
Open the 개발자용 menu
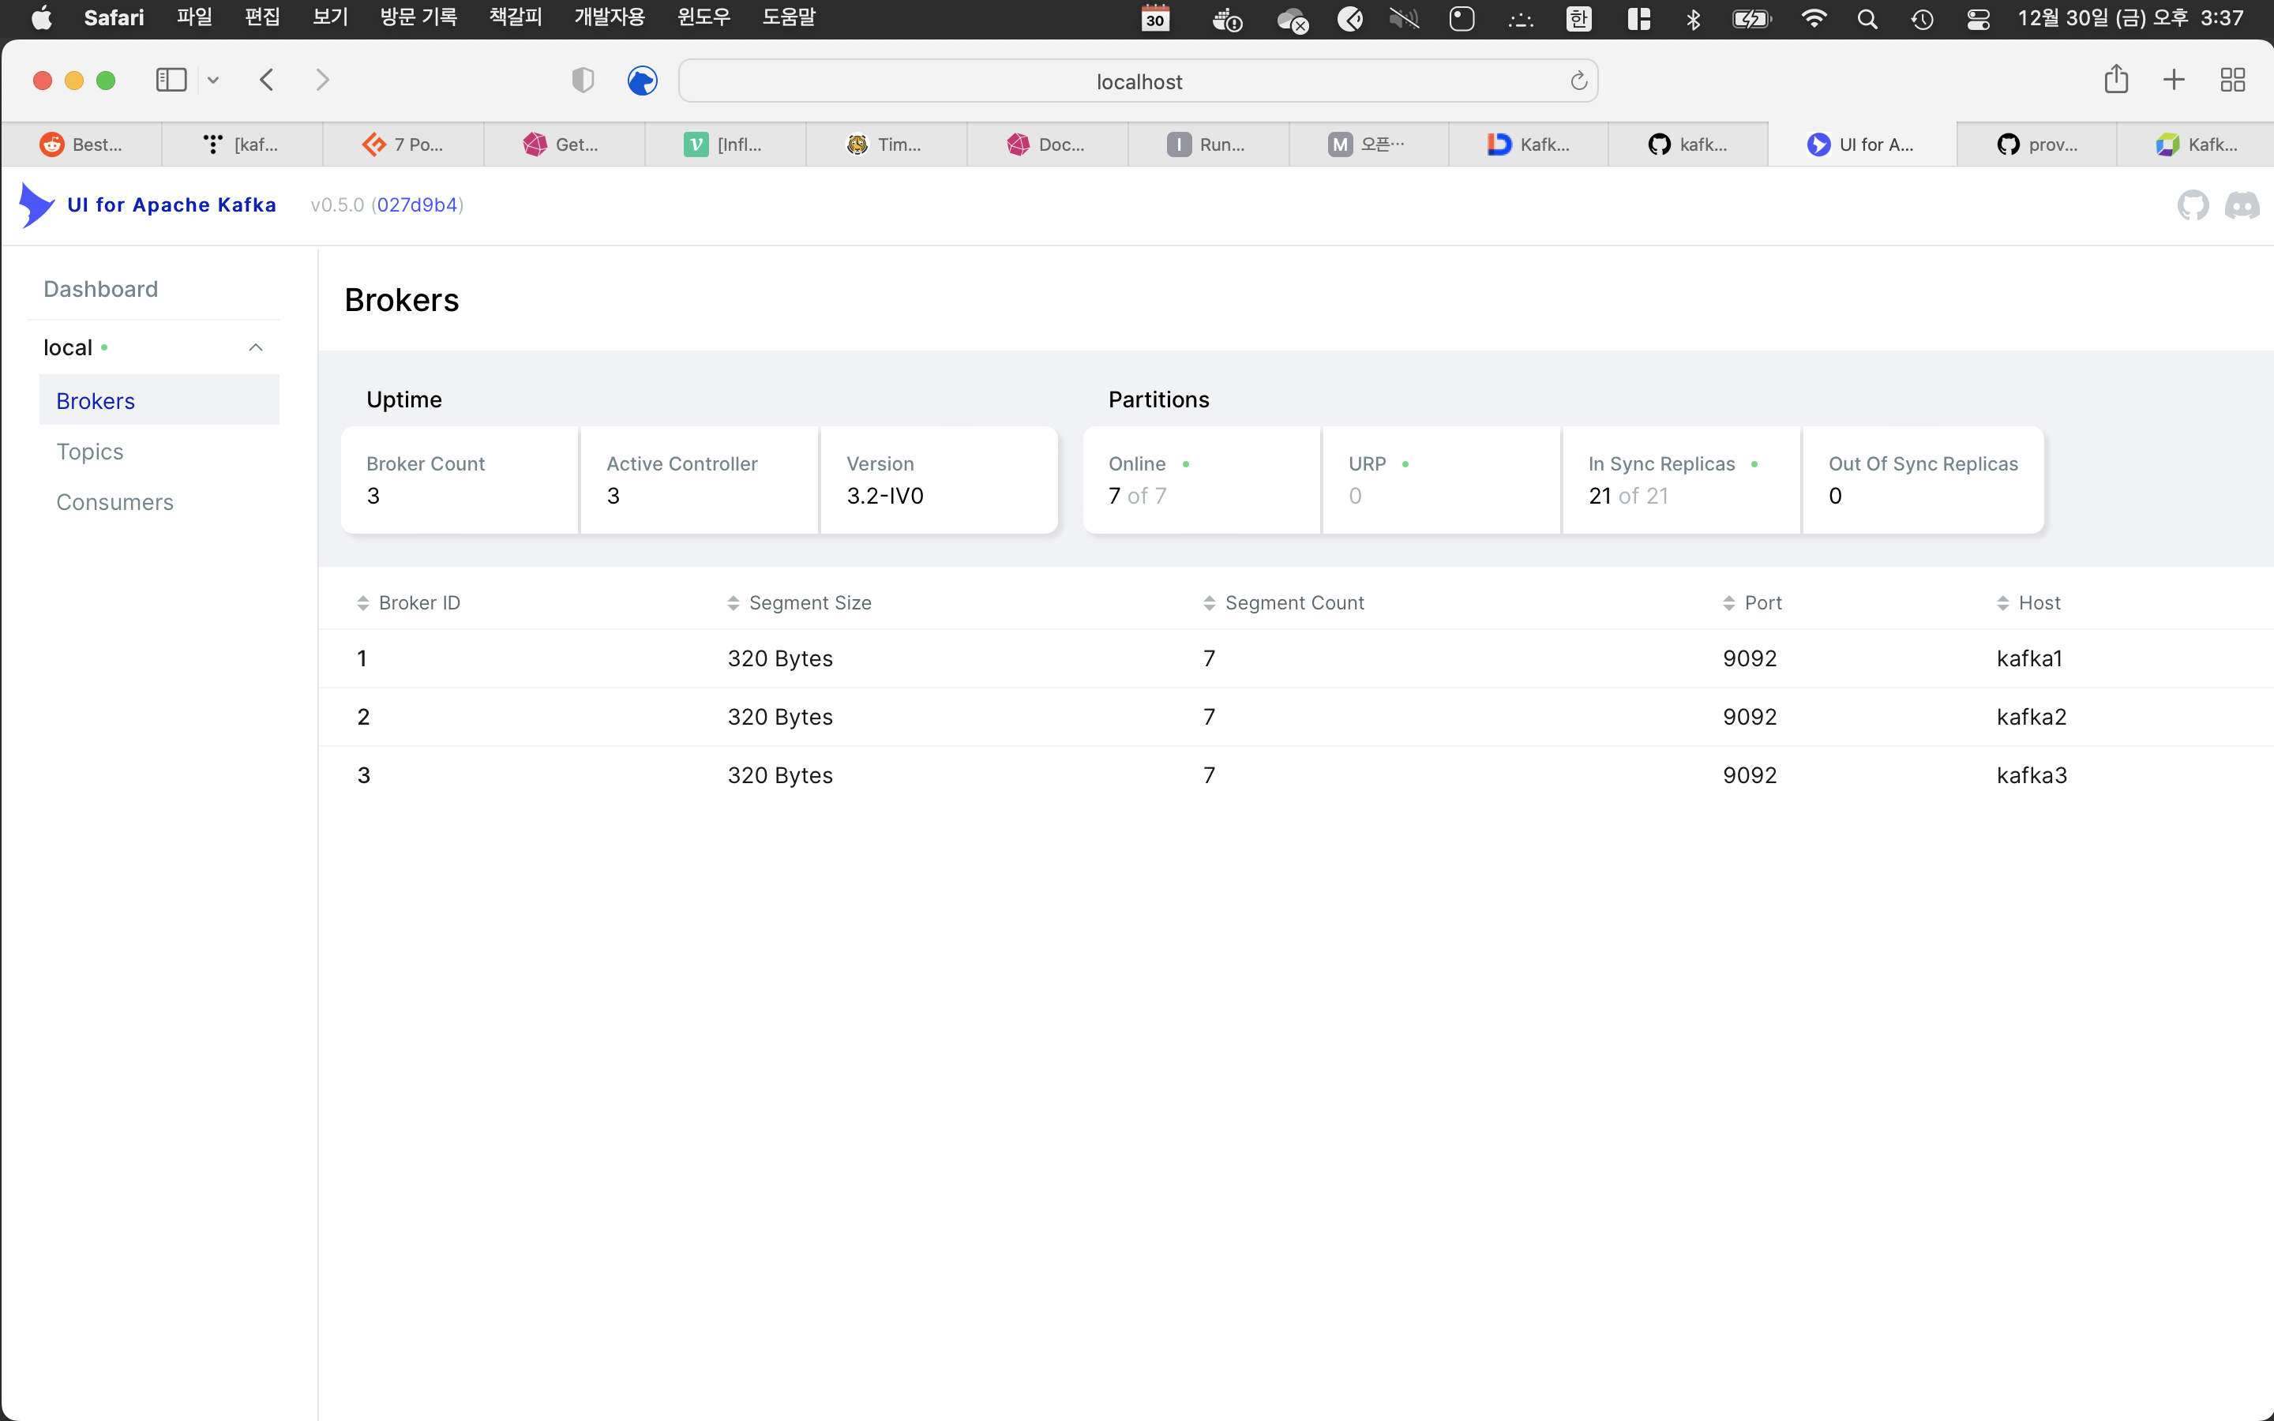click(610, 18)
